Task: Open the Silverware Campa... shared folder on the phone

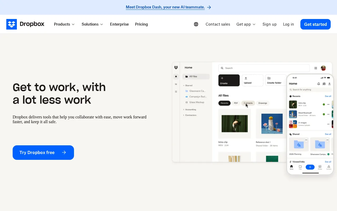Action: 320,146
